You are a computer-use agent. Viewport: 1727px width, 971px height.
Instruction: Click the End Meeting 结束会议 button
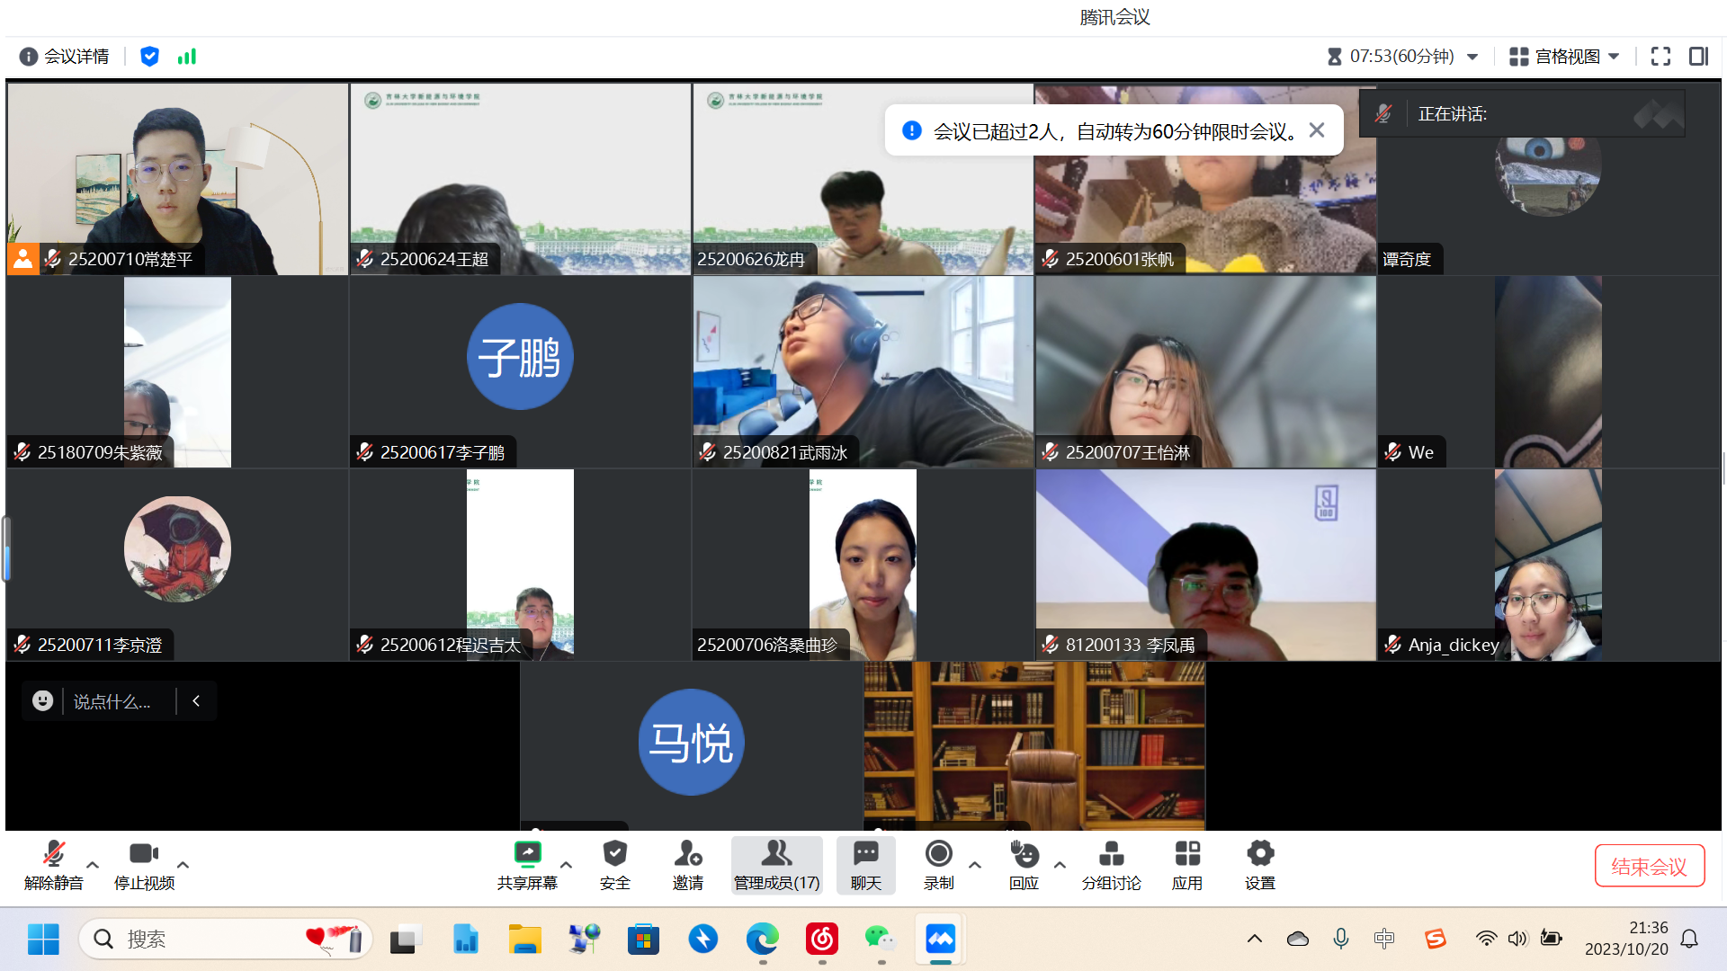pos(1649,866)
